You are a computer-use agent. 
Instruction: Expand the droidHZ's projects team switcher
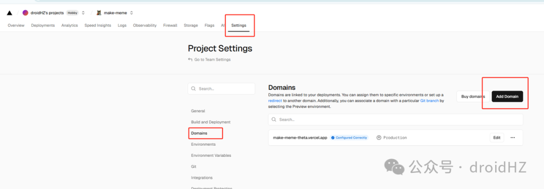(x=83, y=13)
